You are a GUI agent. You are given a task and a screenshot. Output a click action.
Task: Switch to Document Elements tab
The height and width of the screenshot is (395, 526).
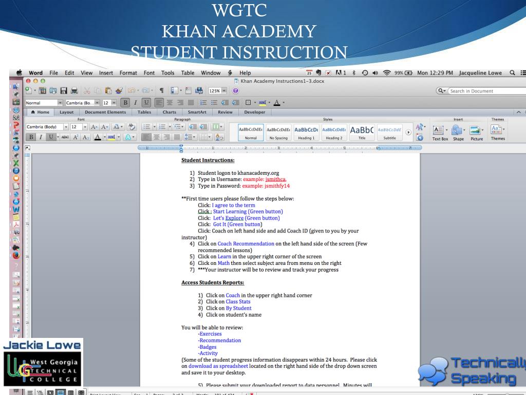click(105, 112)
